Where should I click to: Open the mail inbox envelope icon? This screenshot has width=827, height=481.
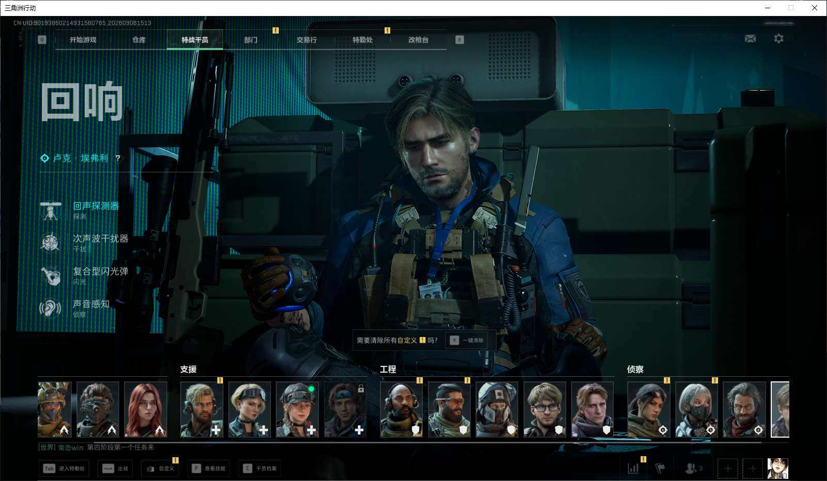point(750,39)
